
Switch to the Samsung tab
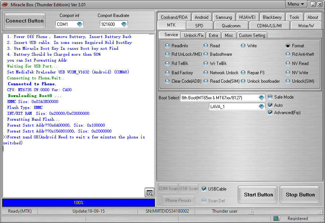[224, 17]
